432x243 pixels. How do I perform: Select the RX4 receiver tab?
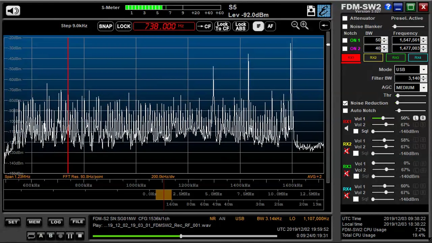[x=418, y=58]
